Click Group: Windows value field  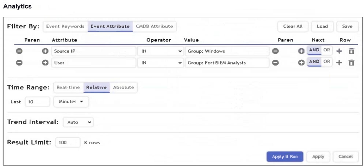pos(227,51)
